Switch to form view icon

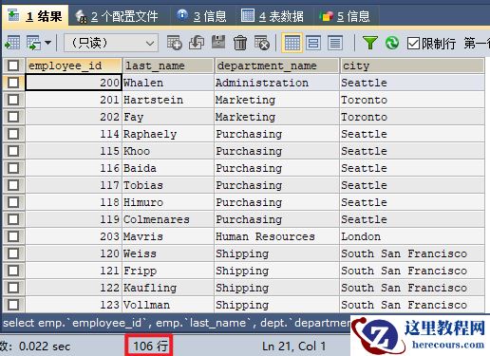[x=313, y=43]
